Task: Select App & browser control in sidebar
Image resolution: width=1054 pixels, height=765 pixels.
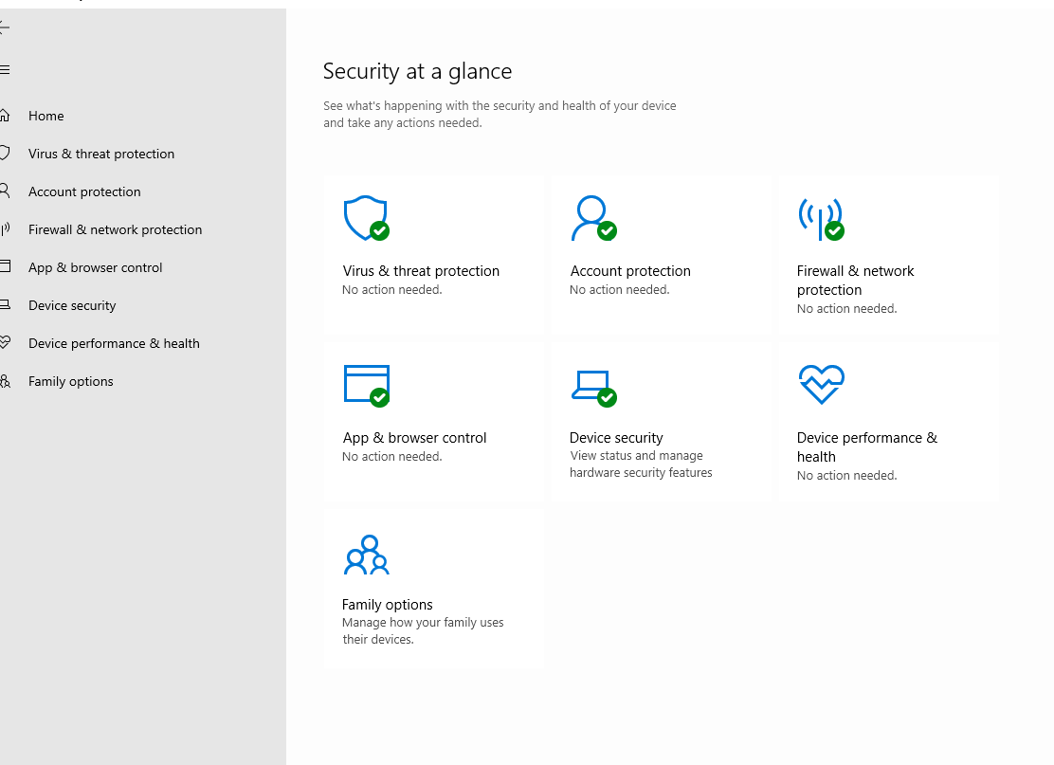Action: (96, 267)
